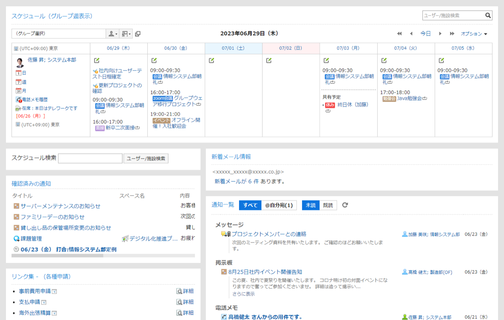The image size is (504, 320).
Task: Open the 通知一覧 heading link
Action: [x=223, y=205]
